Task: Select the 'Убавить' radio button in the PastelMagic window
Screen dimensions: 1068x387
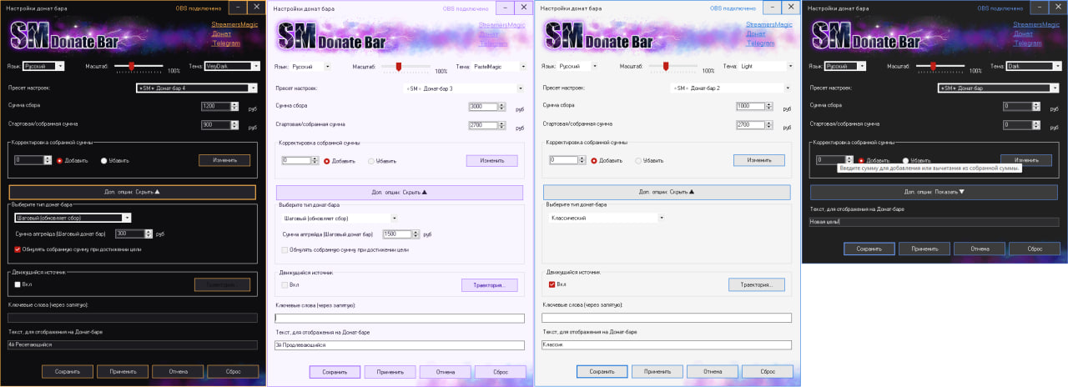Action: click(370, 161)
